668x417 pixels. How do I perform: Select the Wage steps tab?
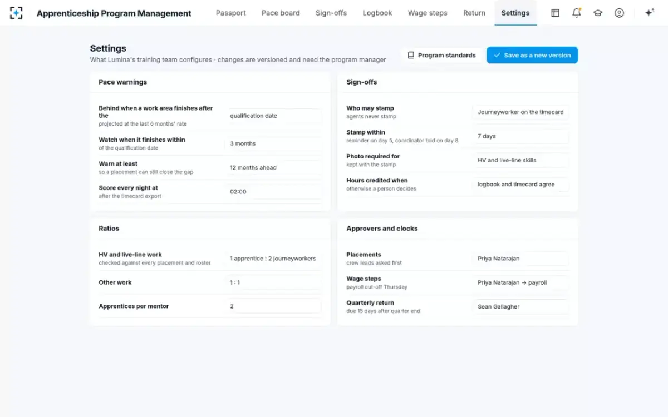[428, 13]
